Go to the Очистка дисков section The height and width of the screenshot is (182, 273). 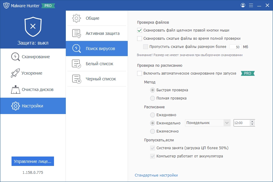point(33,89)
